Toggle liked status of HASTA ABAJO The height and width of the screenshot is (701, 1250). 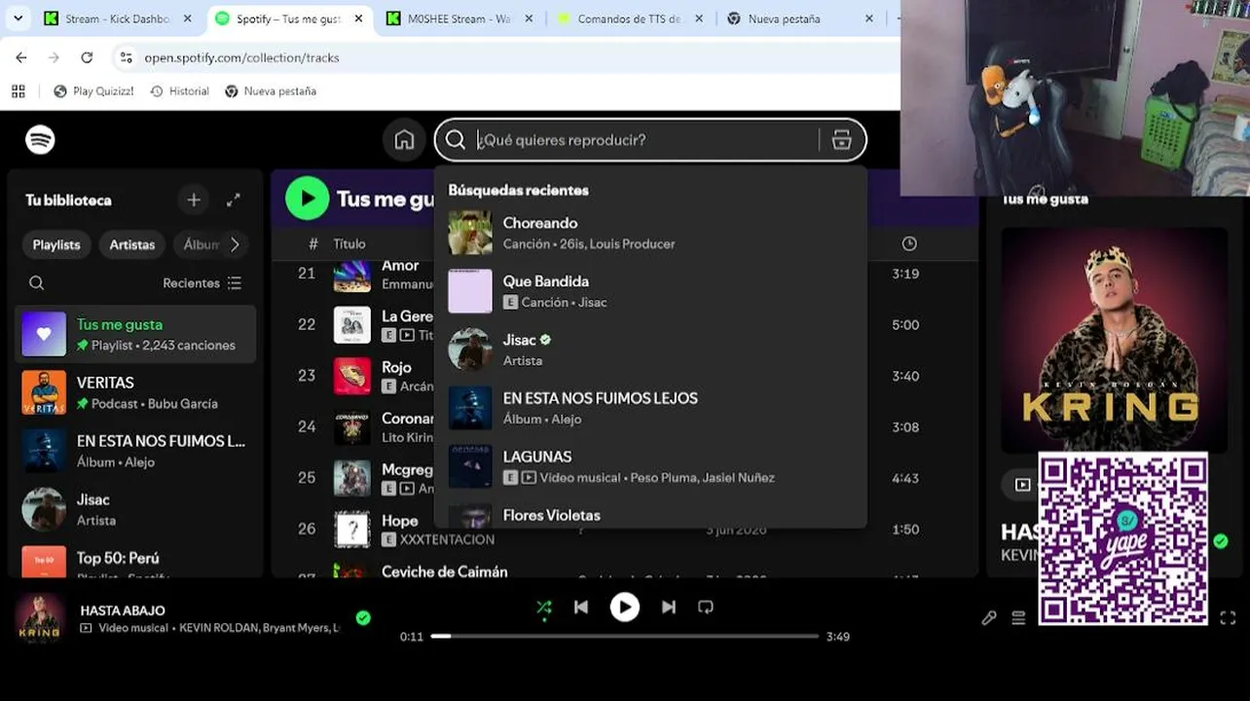pos(363,617)
